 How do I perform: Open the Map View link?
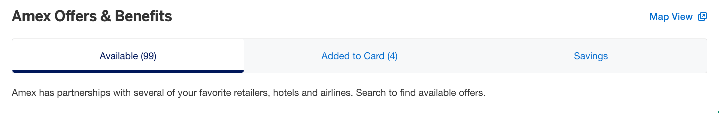[x=678, y=17]
